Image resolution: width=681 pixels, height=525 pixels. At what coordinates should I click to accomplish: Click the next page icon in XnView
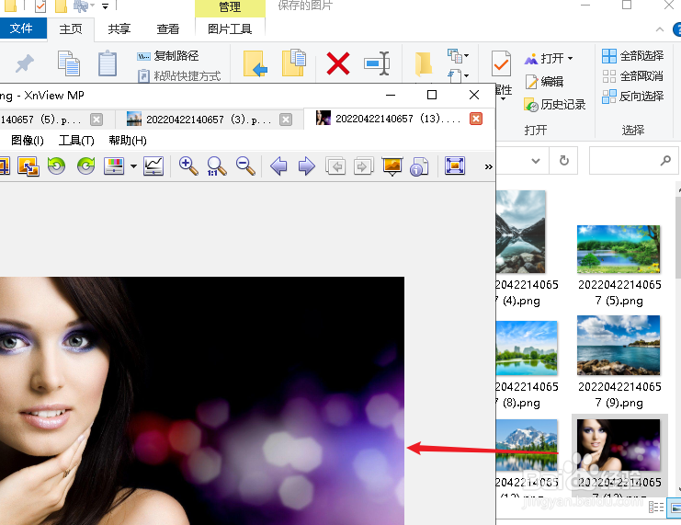(364, 166)
